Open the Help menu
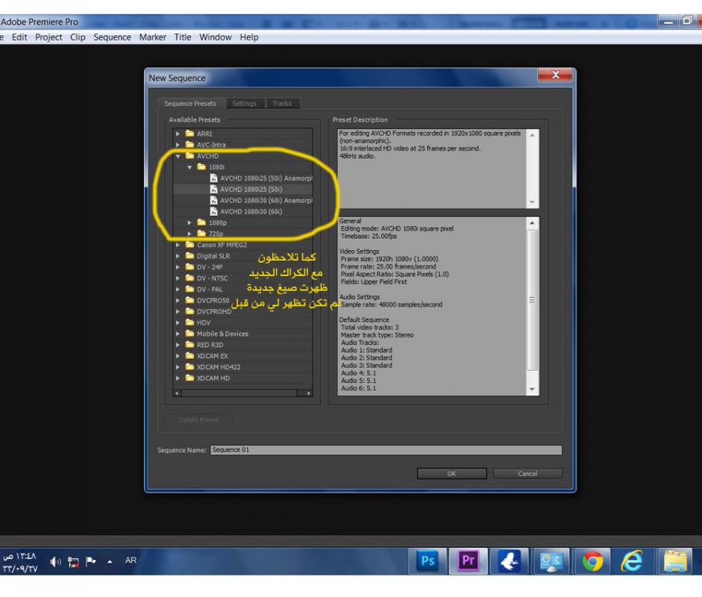The image size is (702, 597). click(249, 37)
